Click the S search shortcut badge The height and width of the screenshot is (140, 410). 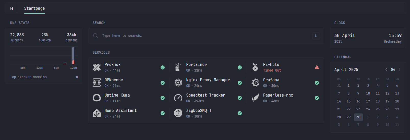(x=316, y=36)
